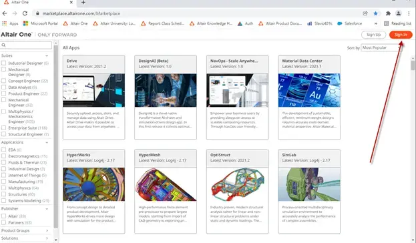Enable the Data Analyst checkbox
The height and width of the screenshot is (243, 416).
click(4, 87)
